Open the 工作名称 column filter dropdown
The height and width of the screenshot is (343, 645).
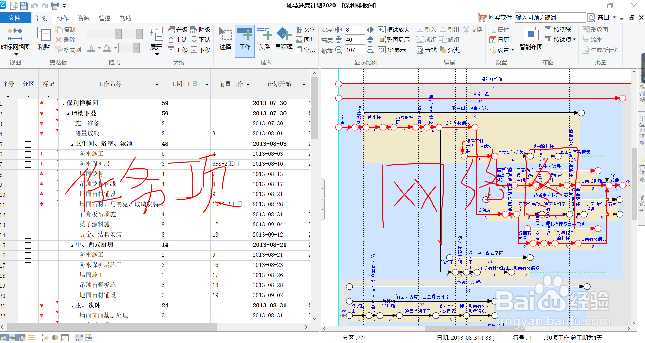(x=156, y=85)
